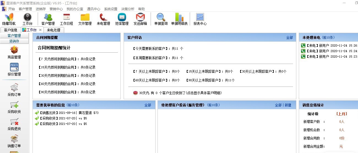Image resolution: width=358 pixels, height=153 pixels.
Task: Click 全部 link in 客户拜访 panel
Action: pyautogui.click(x=289, y=37)
